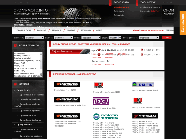Click the Zaloguj się link

click(118, 15)
